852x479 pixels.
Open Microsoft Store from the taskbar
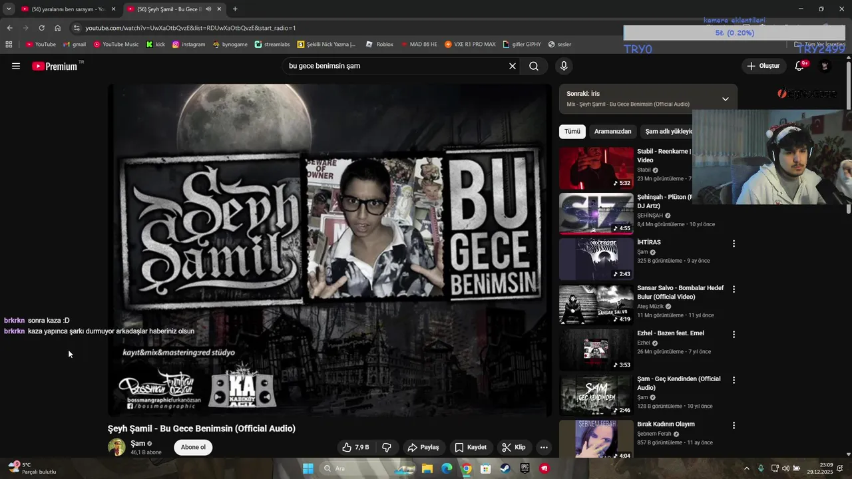pos(486,468)
